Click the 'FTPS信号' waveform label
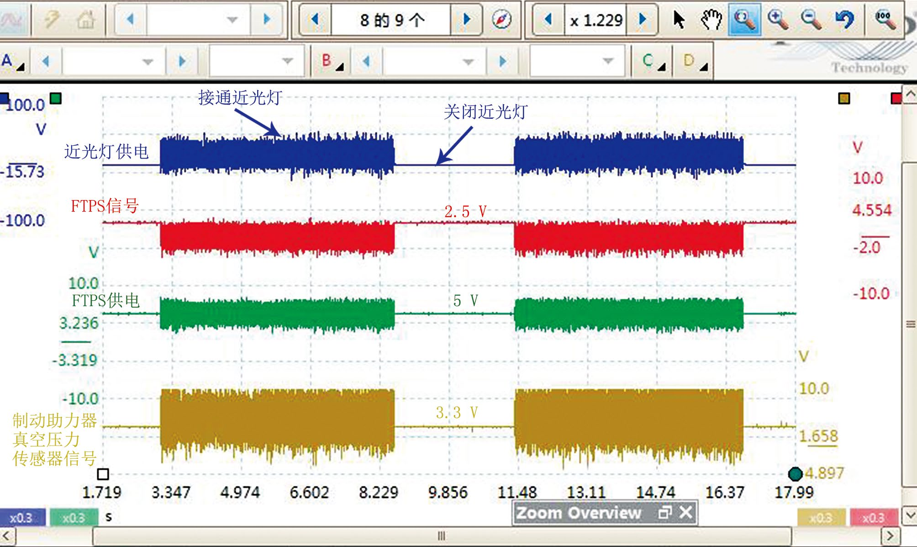The image size is (917, 547). [x=105, y=206]
